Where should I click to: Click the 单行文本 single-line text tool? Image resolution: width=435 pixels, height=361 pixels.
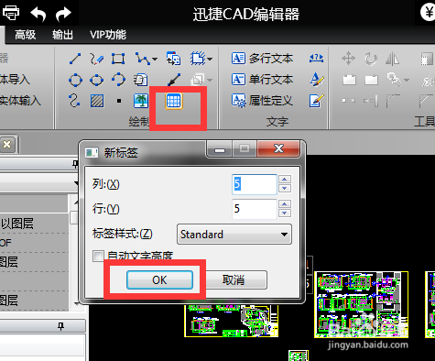click(x=263, y=80)
